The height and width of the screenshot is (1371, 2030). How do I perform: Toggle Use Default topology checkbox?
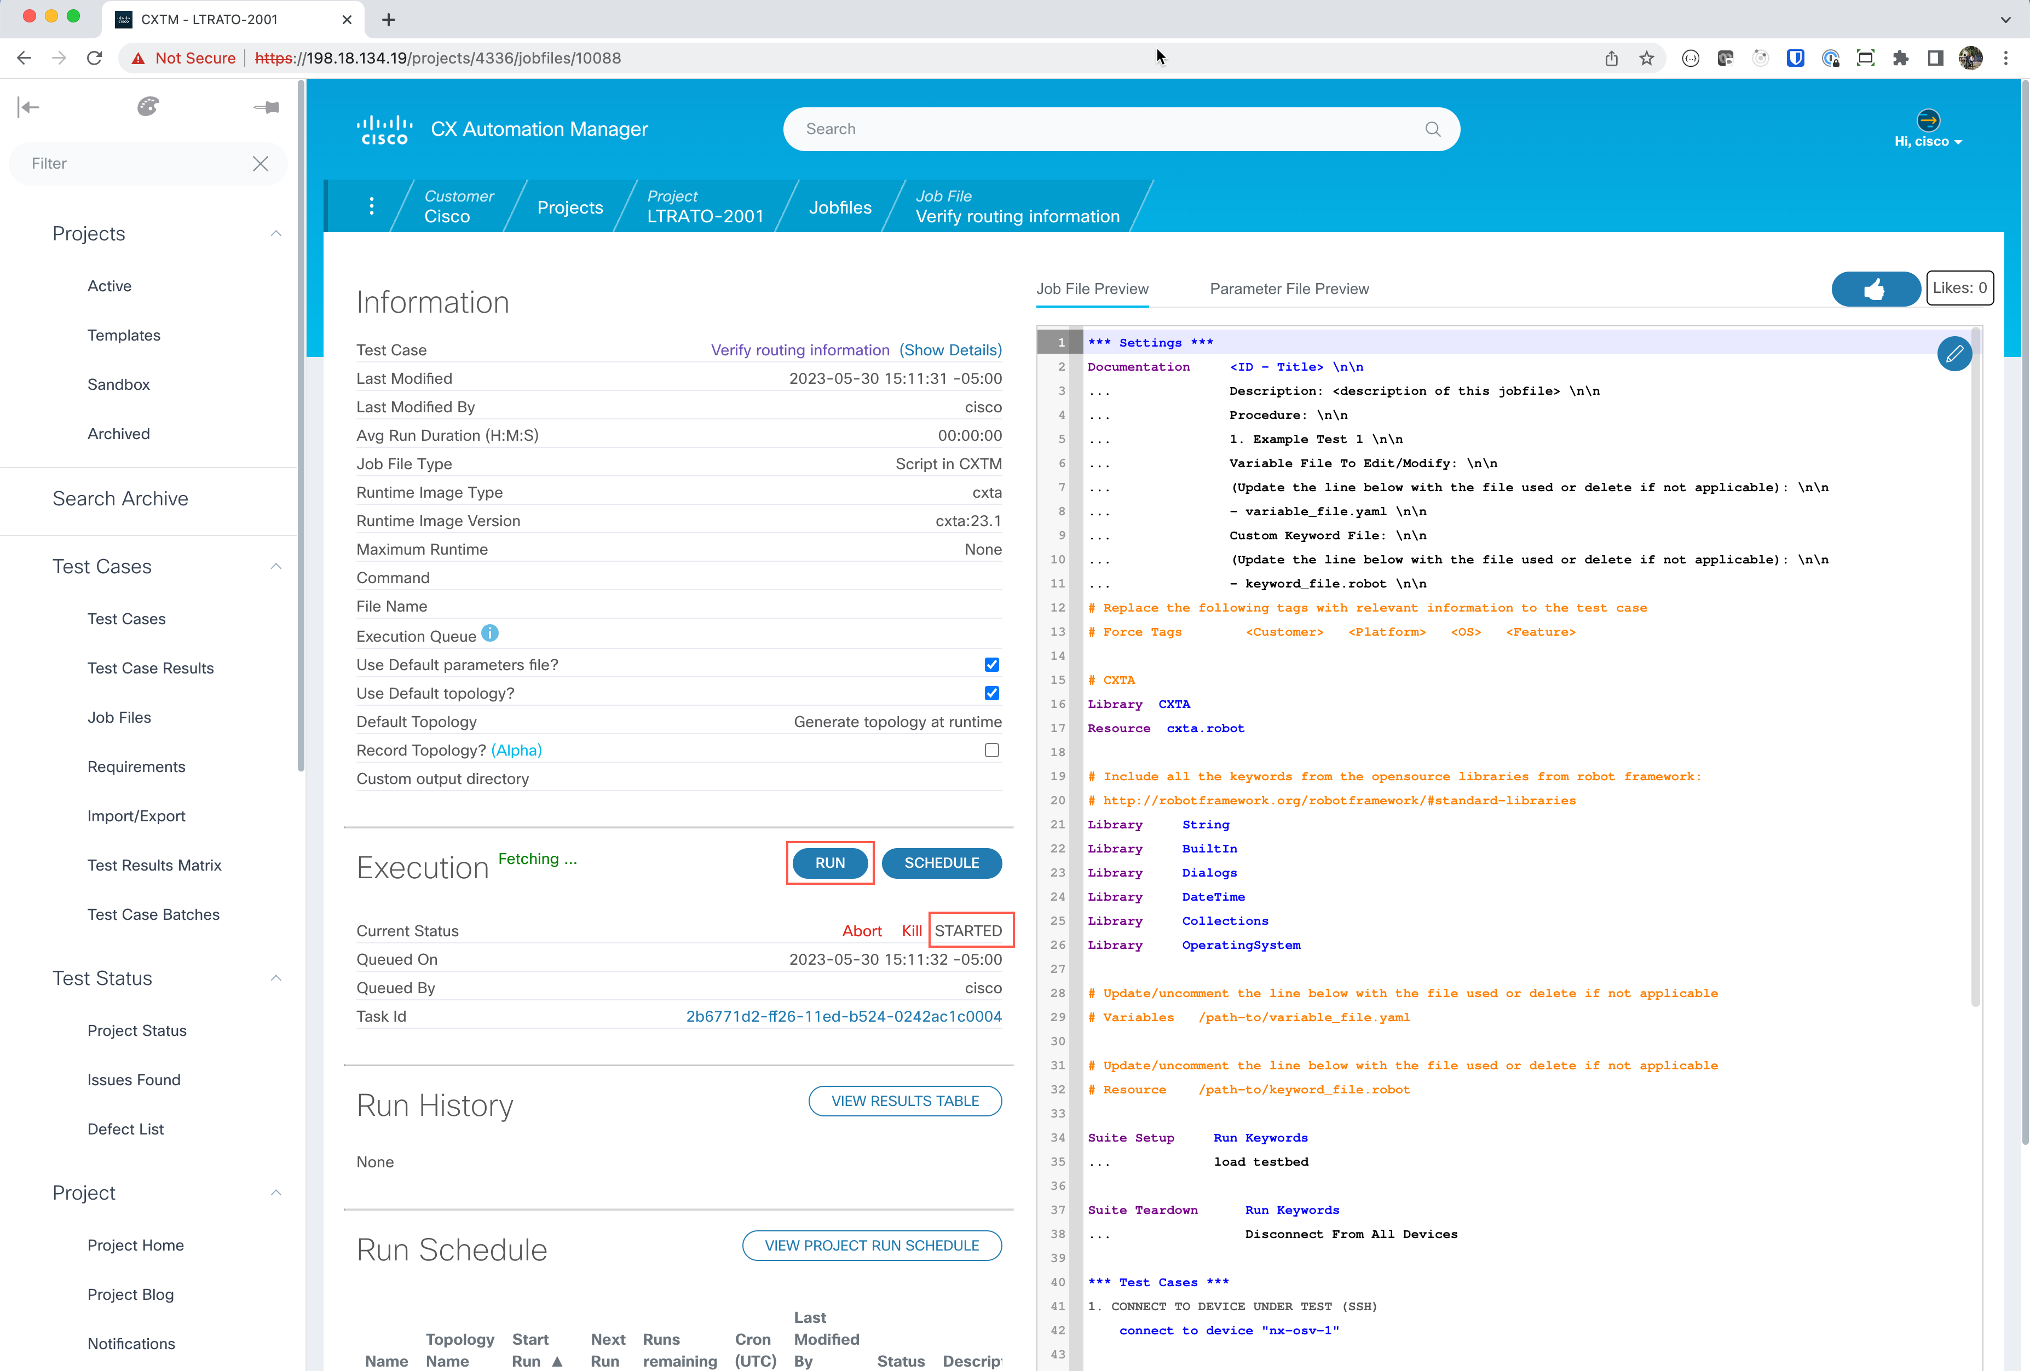coord(991,693)
